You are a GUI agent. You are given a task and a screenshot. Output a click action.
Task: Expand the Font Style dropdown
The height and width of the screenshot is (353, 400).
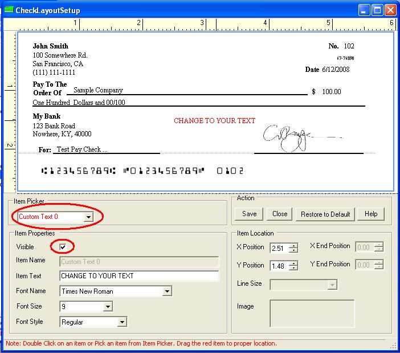121,322
